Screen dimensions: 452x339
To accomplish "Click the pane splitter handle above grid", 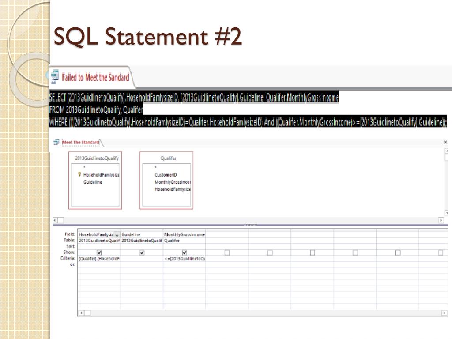I will (x=250, y=225).
